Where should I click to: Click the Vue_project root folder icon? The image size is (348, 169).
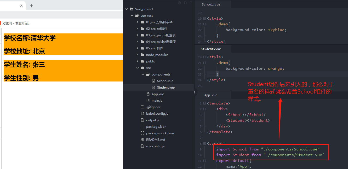132,9
